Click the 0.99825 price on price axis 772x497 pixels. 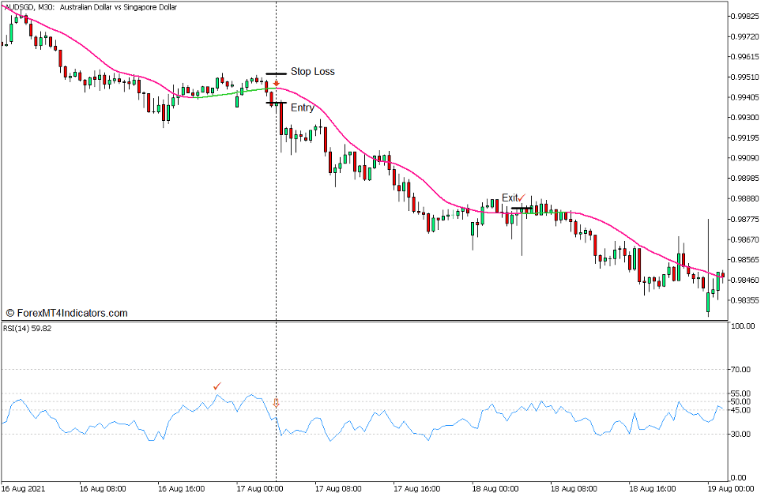click(x=747, y=16)
